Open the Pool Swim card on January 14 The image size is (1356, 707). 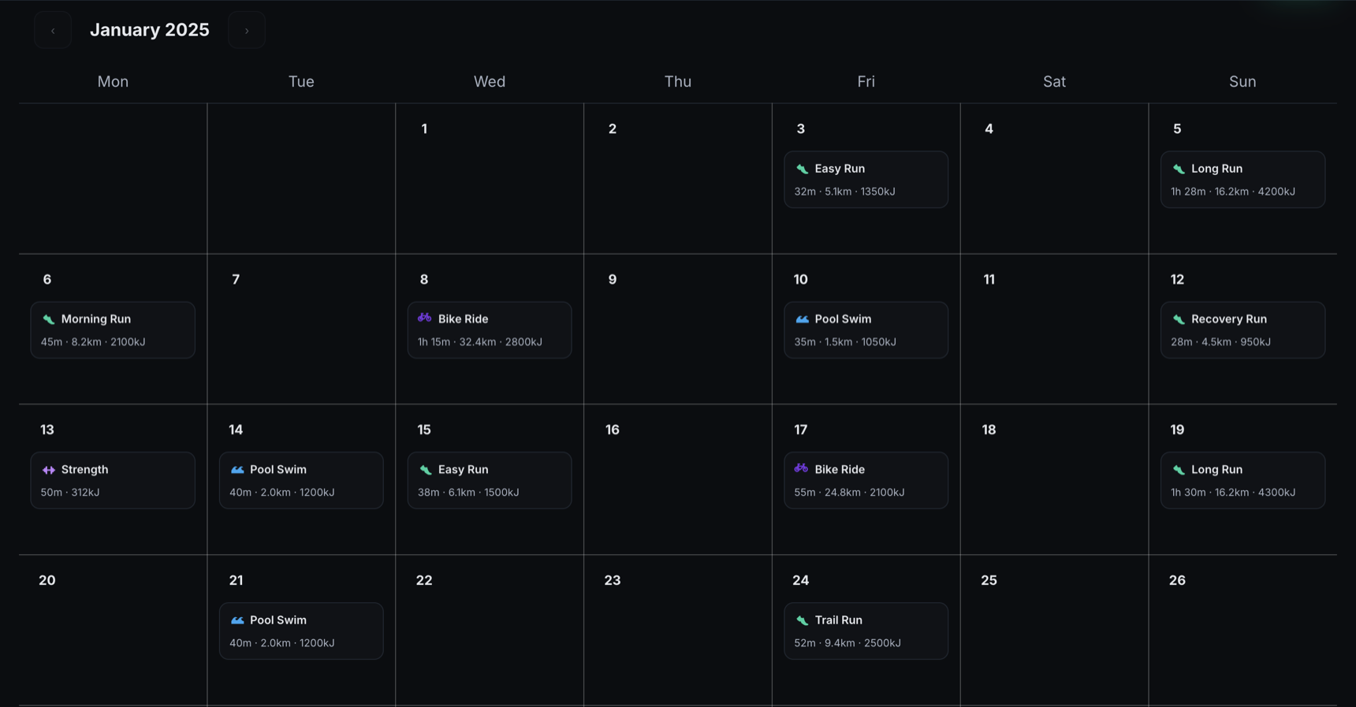coord(301,480)
